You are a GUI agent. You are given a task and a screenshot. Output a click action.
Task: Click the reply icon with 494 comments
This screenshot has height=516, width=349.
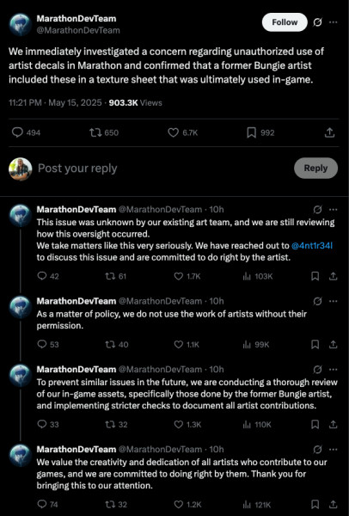point(26,132)
